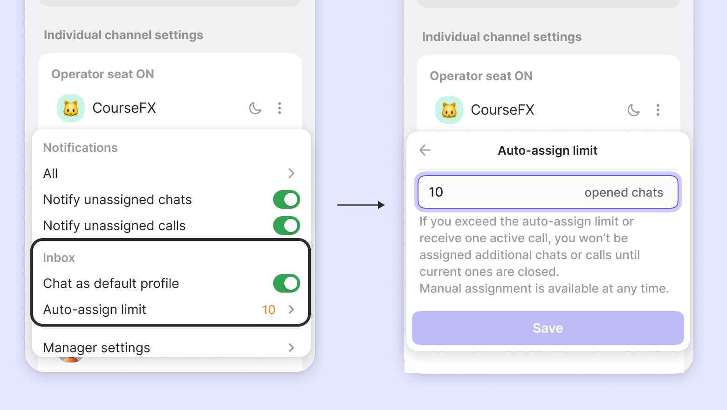
Task: Click the moon icon in left CourseFX row
Action: (255, 108)
